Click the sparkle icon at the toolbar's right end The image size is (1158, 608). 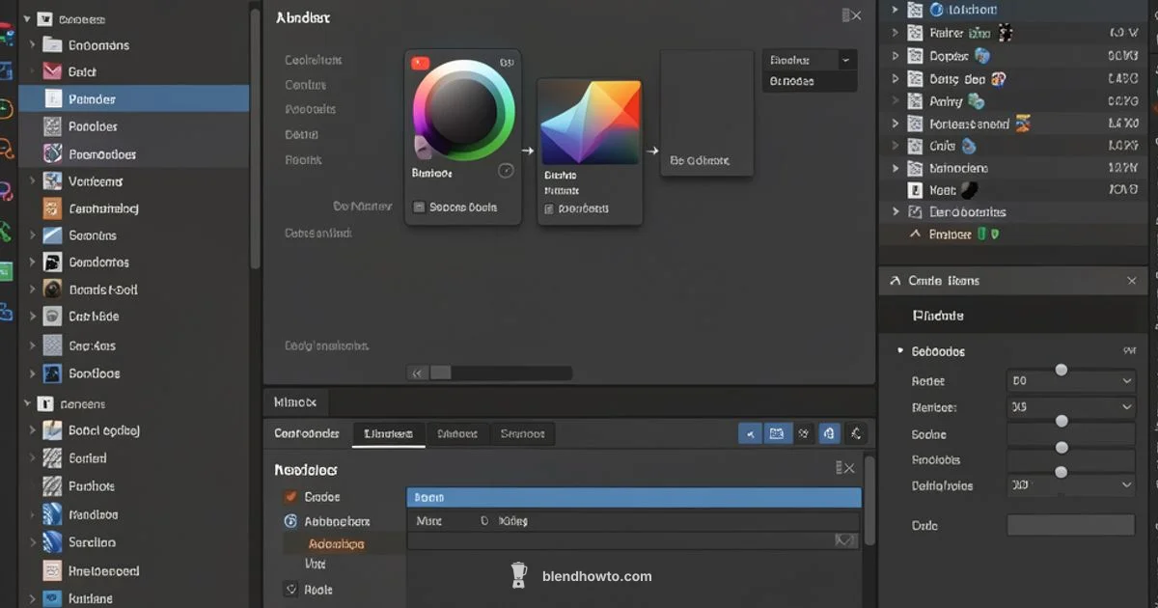click(x=855, y=433)
